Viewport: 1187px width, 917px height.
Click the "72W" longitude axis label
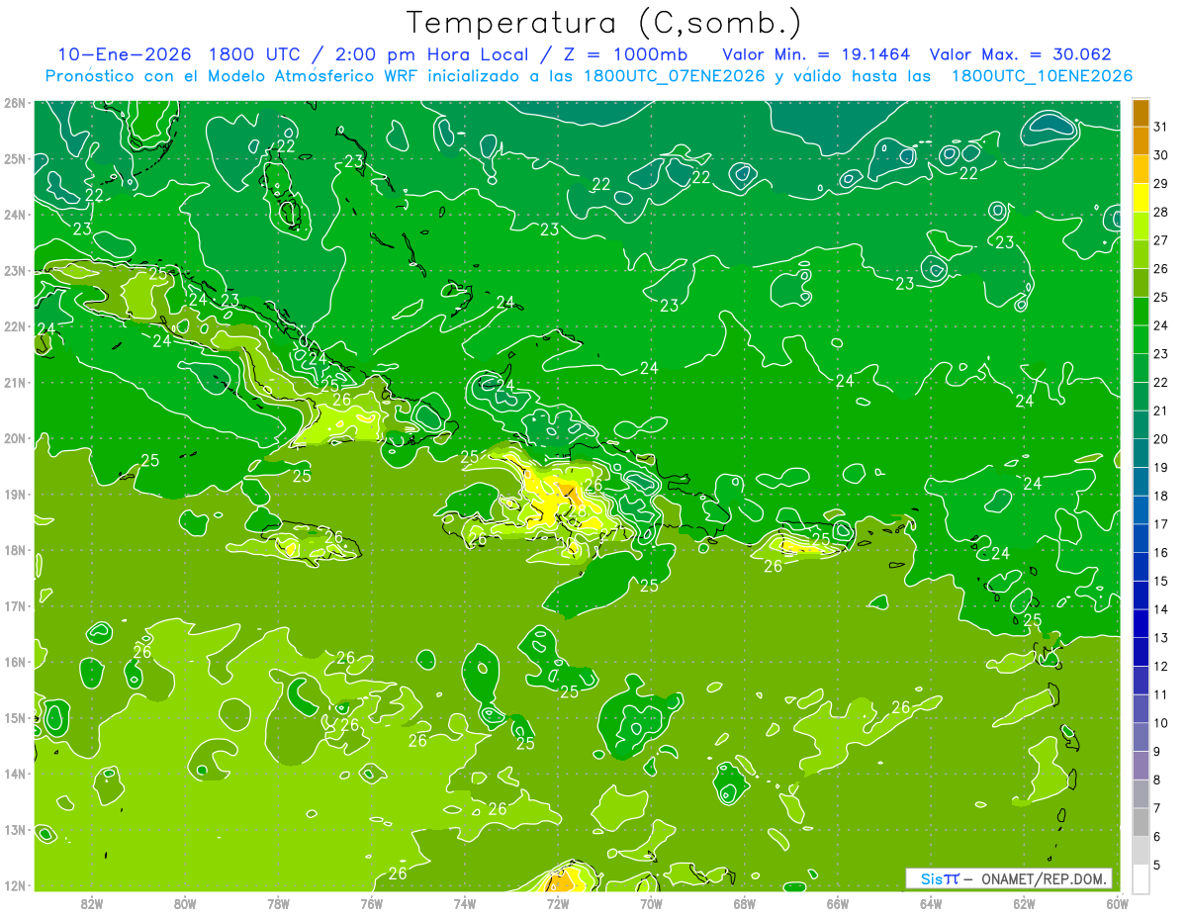tap(558, 902)
